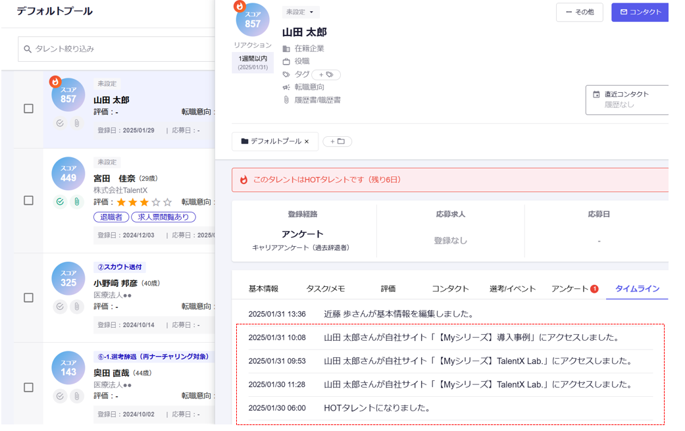Open the 未設定 status dropdown in detail panel
This screenshot has width=685, height=431.
[301, 12]
